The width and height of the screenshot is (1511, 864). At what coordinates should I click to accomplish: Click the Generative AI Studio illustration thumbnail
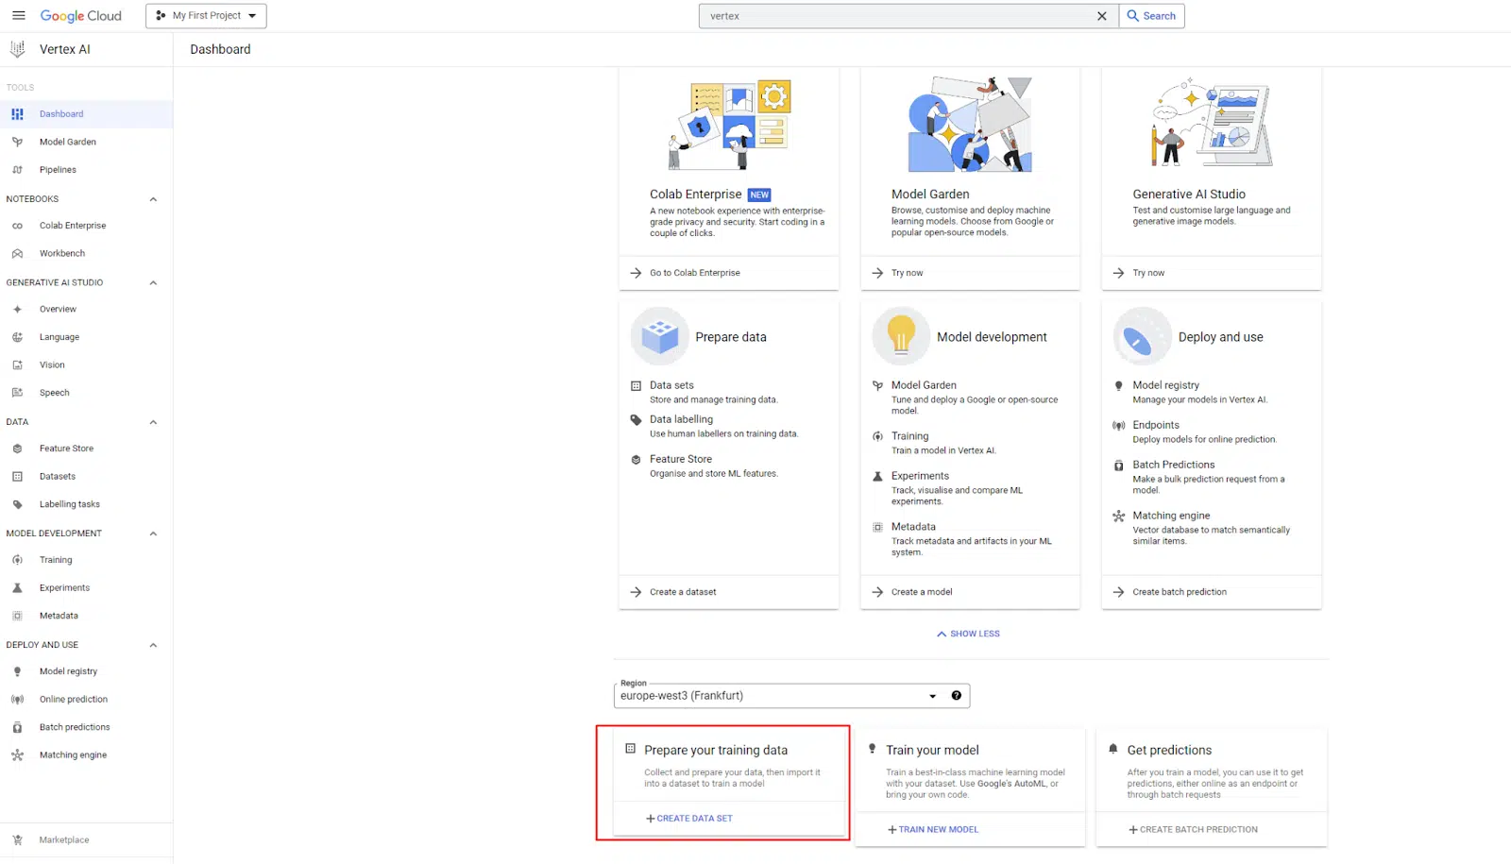pyautogui.click(x=1212, y=123)
